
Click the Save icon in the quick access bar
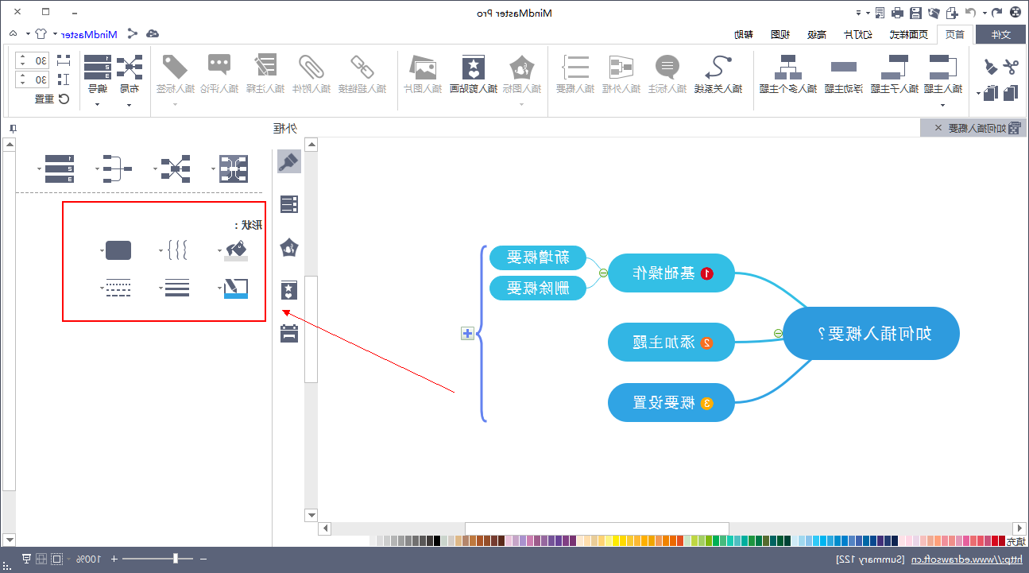click(x=915, y=12)
